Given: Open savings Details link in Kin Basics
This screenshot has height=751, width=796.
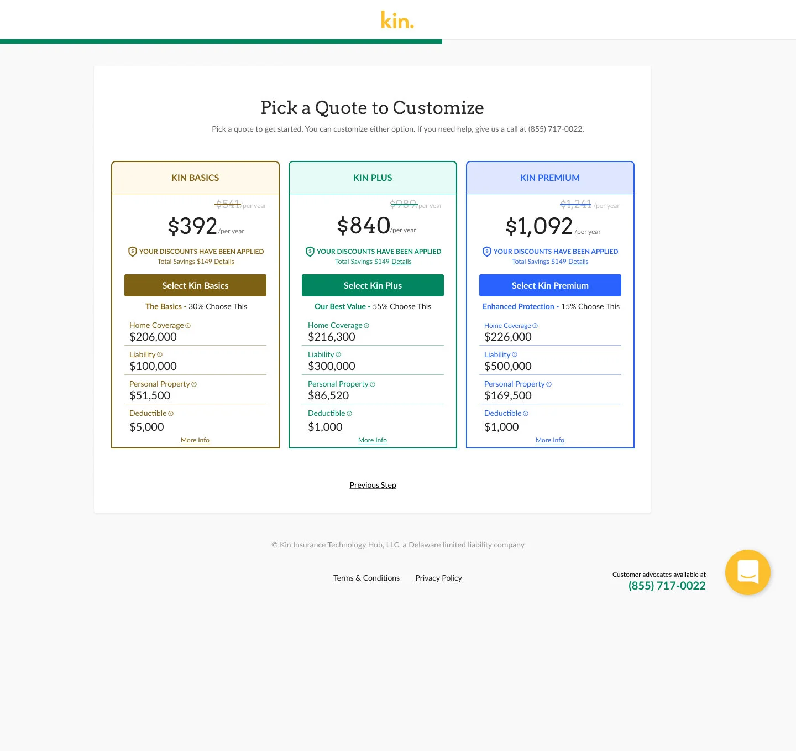Looking at the screenshot, I should [x=224, y=262].
